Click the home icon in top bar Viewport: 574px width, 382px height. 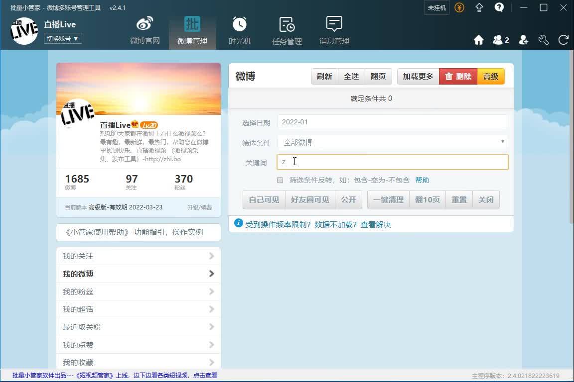point(479,40)
